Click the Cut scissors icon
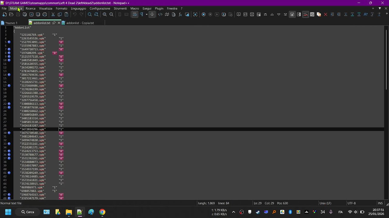The image size is (389, 218). [53, 14]
